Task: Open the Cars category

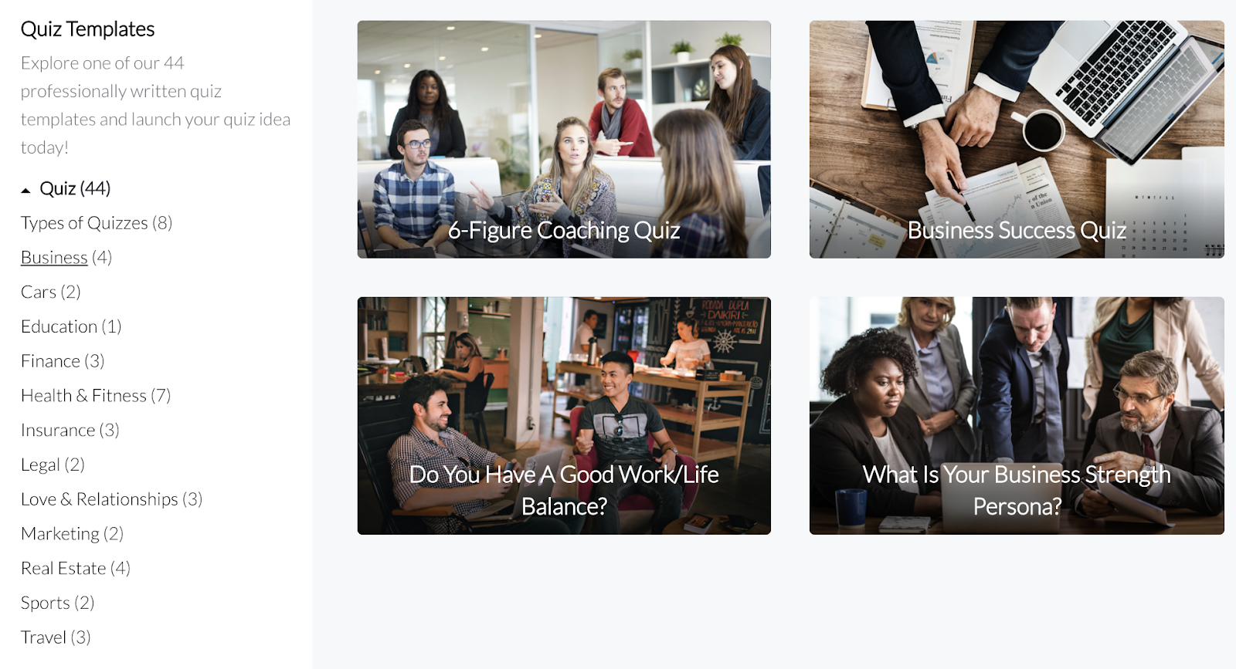Action: [x=51, y=292]
